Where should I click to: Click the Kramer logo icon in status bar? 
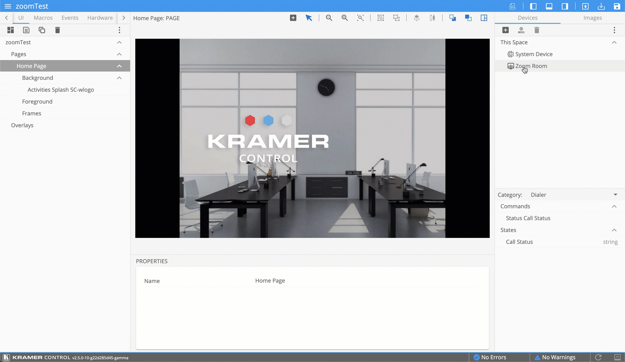tap(6, 357)
